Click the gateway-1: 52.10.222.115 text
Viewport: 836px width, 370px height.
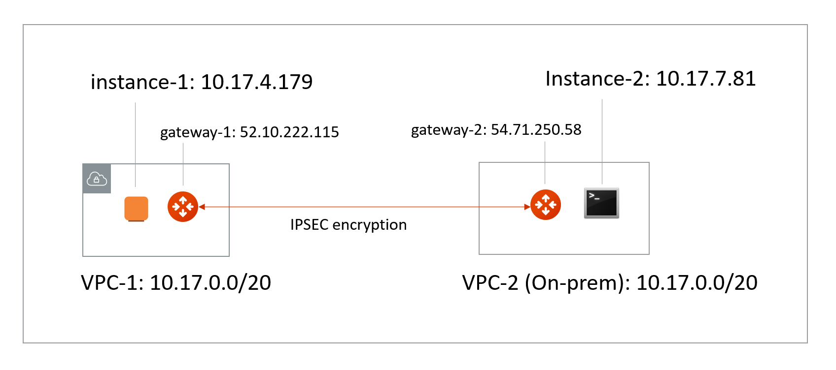(x=249, y=132)
